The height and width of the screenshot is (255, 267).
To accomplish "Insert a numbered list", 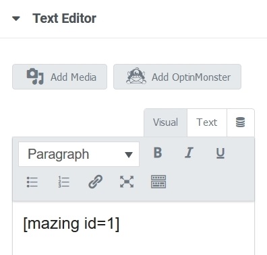I will coord(63,182).
